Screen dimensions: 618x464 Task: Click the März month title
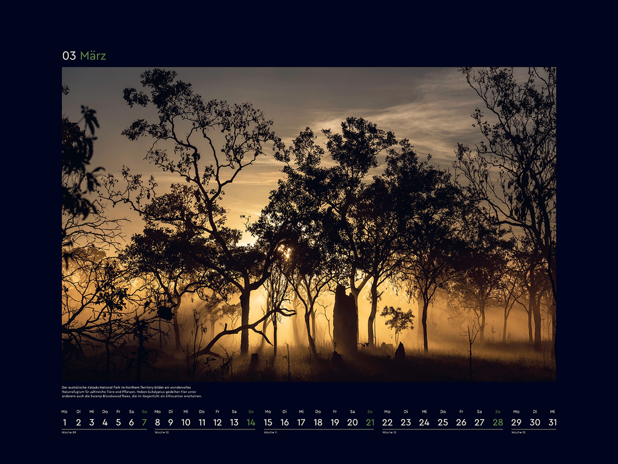tap(93, 56)
